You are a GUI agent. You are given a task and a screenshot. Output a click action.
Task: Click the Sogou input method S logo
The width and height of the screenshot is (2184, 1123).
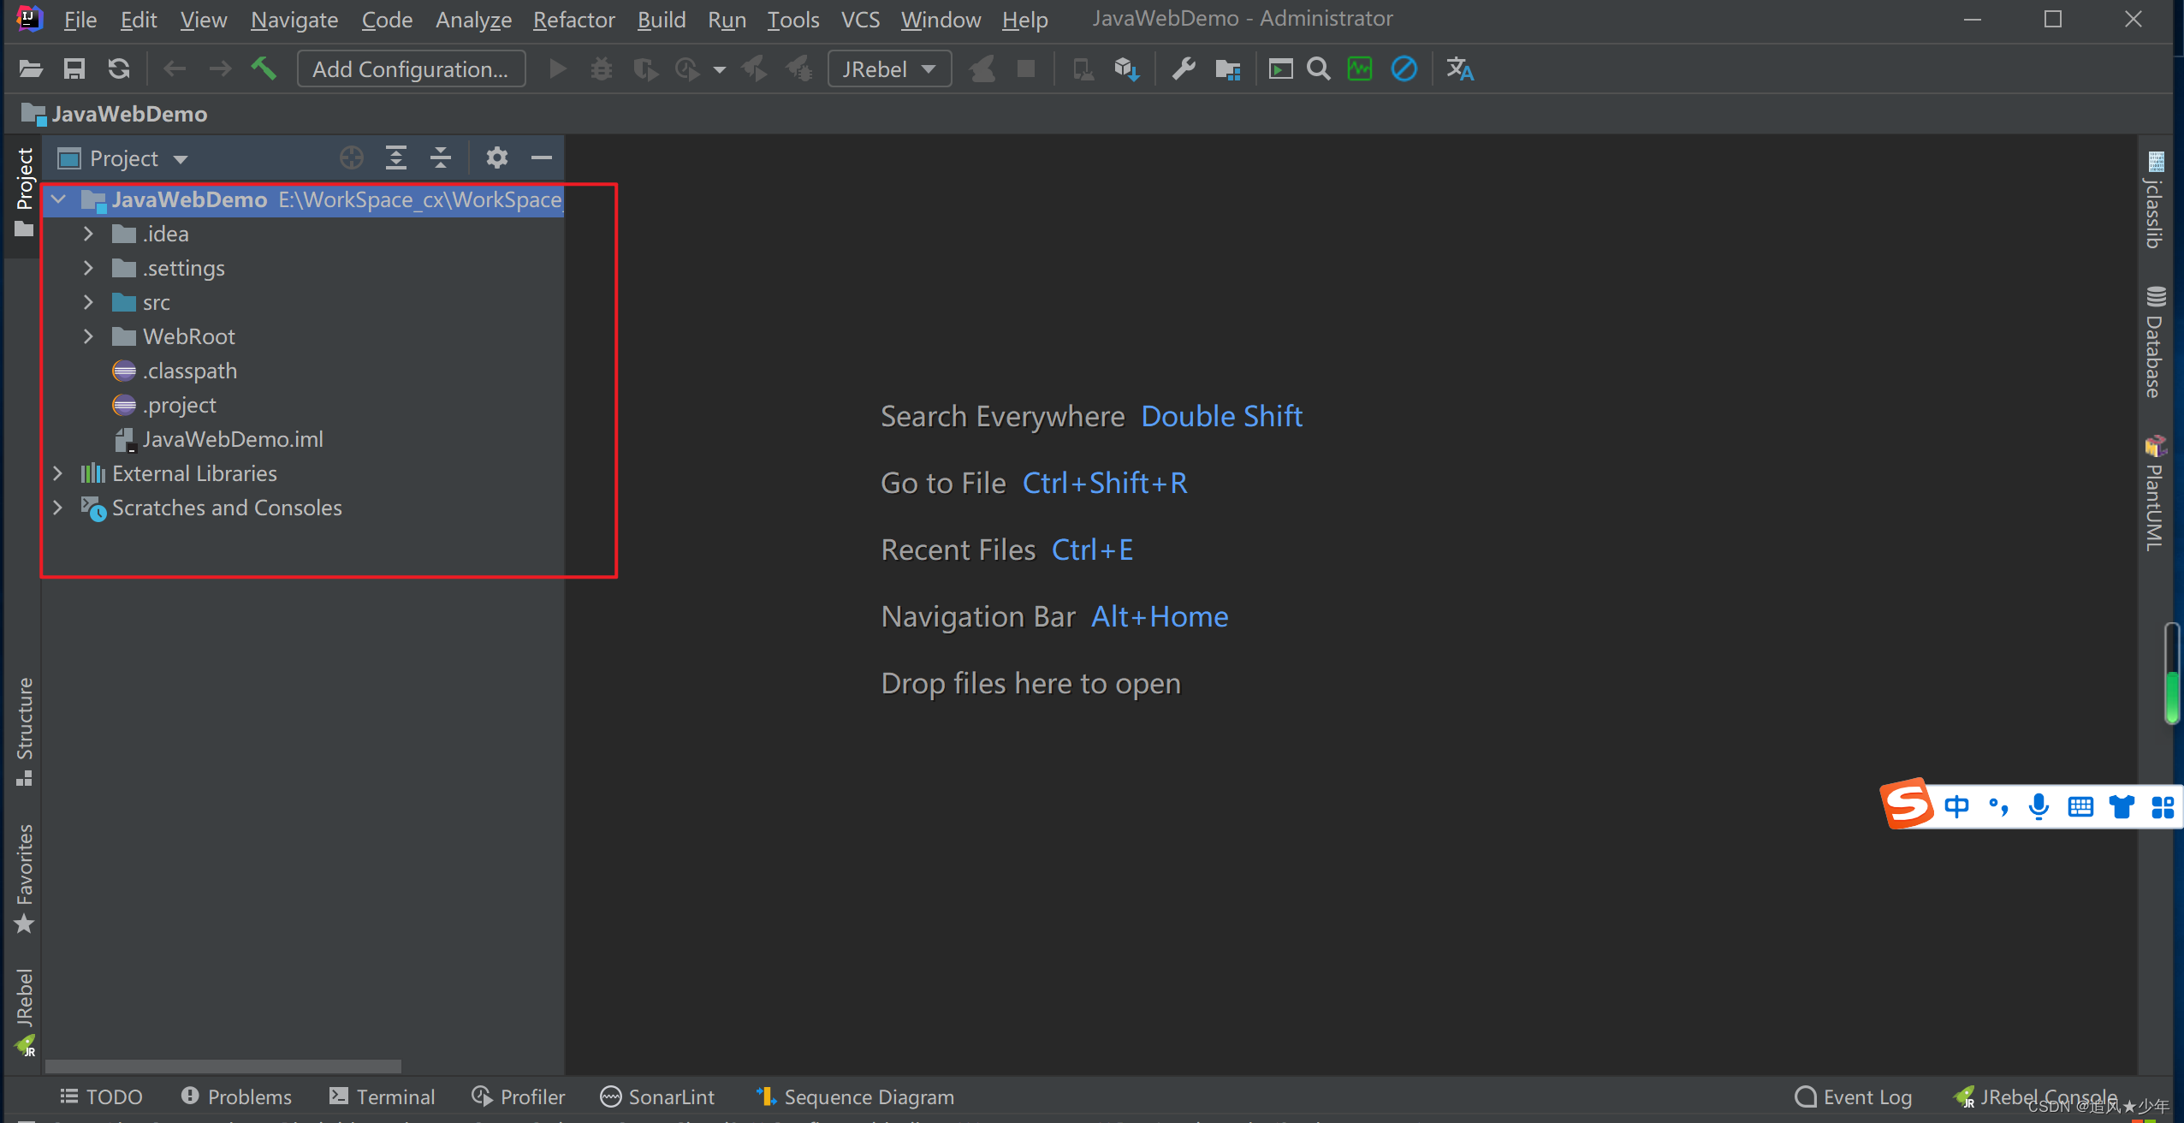(x=1907, y=804)
